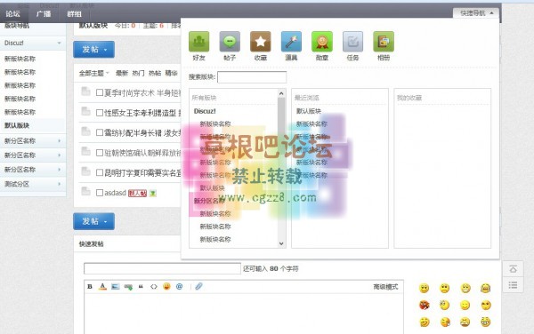Screen dimensions: 534x334
Task: Insert the red angry emoticon
Action: (x=424, y=305)
